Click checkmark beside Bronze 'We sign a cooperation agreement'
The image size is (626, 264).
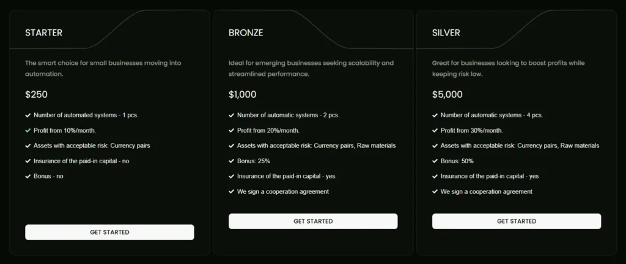[232, 191]
